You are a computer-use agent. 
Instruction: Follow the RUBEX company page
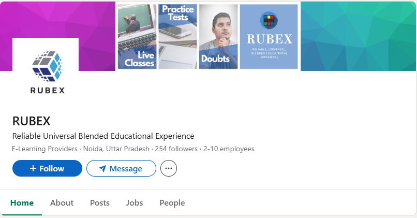pyautogui.click(x=47, y=168)
